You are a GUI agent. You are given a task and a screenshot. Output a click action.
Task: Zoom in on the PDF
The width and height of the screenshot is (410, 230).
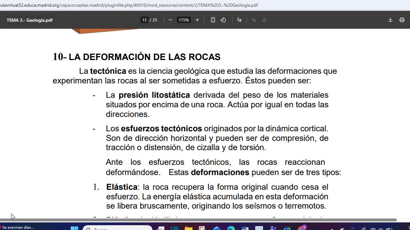tap(197, 20)
